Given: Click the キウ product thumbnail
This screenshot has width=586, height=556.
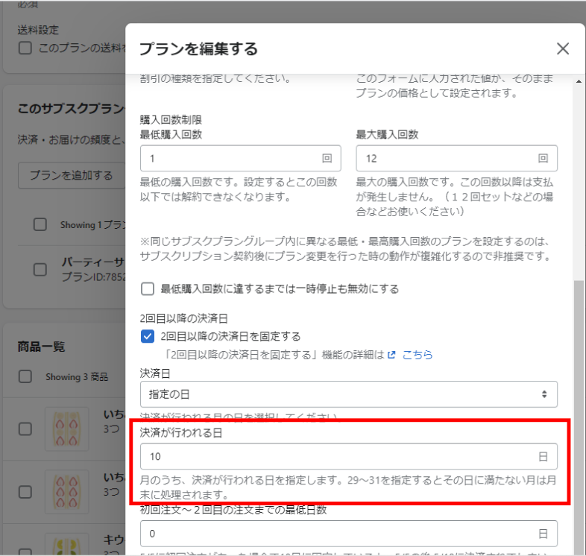Looking at the screenshot, I should tap(67, 545).
